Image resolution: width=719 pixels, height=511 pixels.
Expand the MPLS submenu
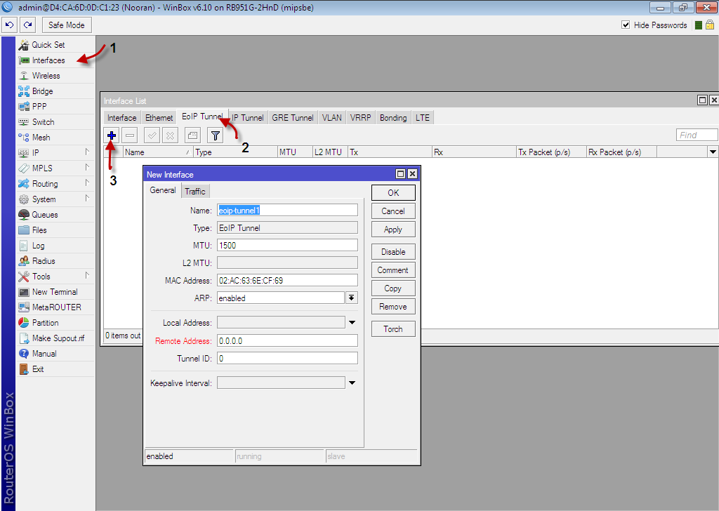click(x=87, y=167)
